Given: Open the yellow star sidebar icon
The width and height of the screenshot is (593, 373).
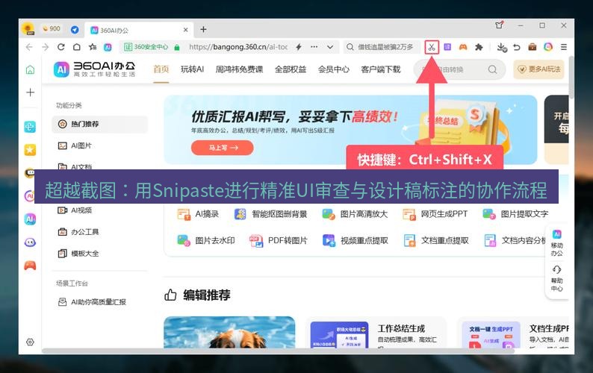Looking at the screenshot, I should (31, 150).
